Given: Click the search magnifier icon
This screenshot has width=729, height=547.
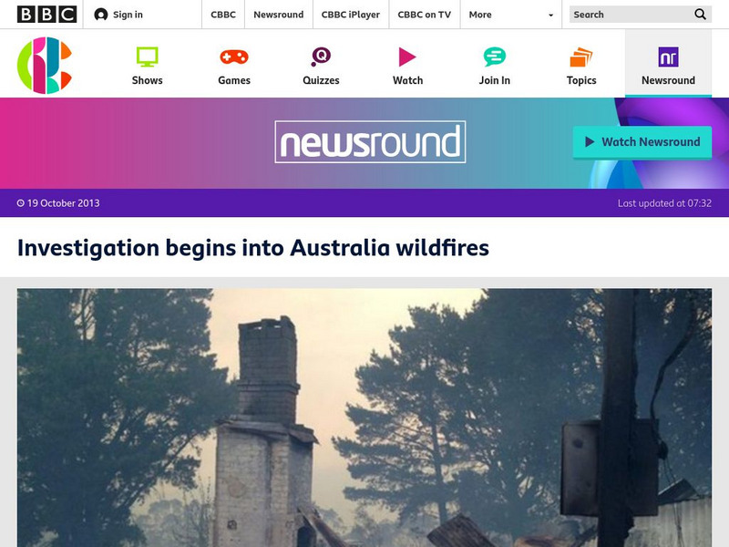Looking at the screenshot, I should pyautogui.click(x=700, y=15).
